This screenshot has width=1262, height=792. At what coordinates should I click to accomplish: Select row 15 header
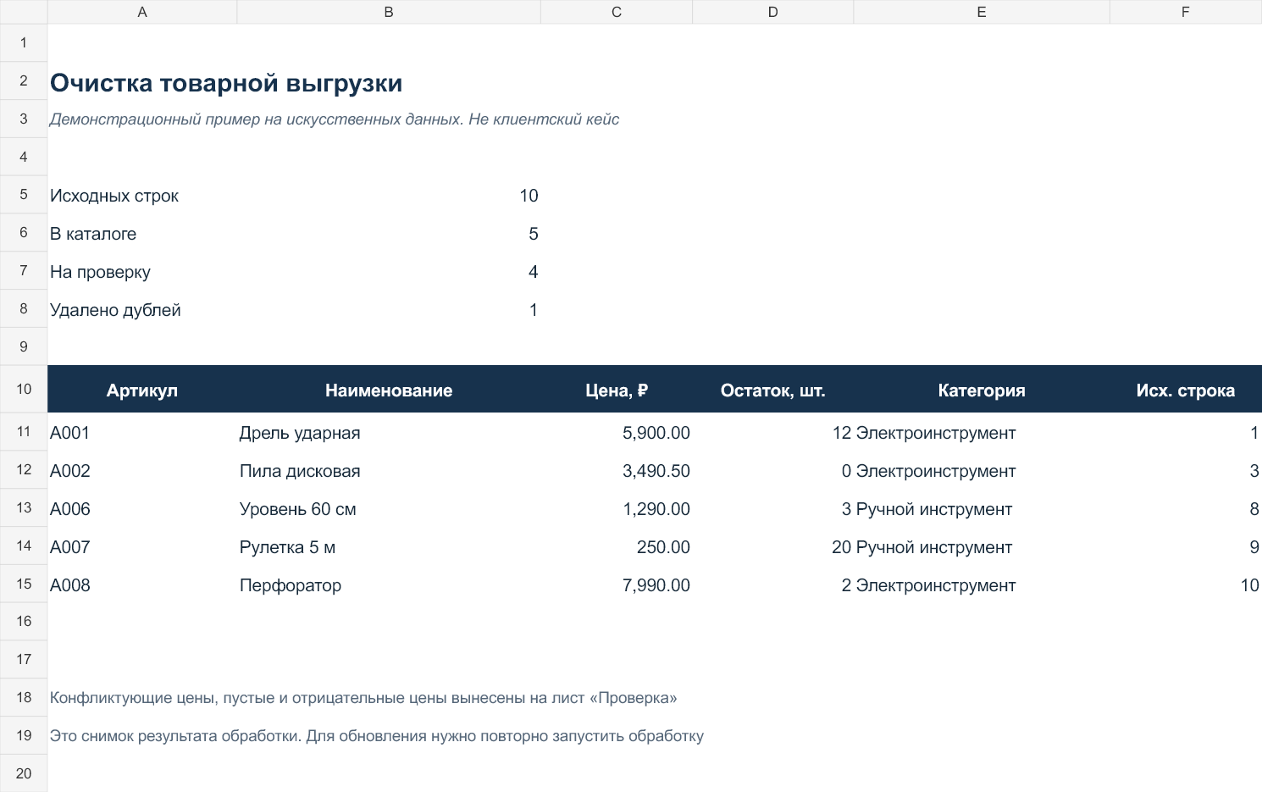tap(24, 584)
